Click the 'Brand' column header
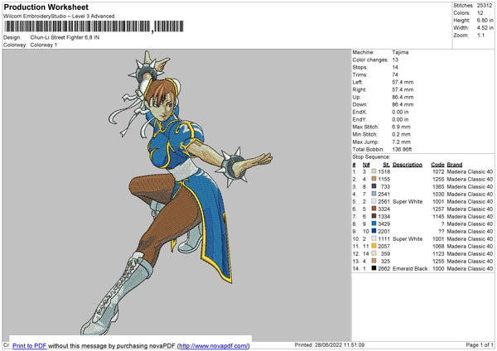Viewport: 497px width, 351px height. [455, 165]
